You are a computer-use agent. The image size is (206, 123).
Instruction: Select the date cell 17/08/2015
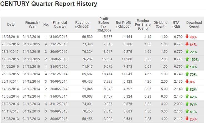[10, 59]
